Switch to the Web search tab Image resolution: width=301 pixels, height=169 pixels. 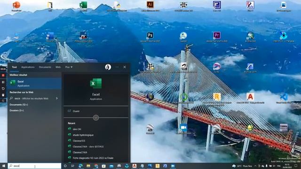point(58,67)
